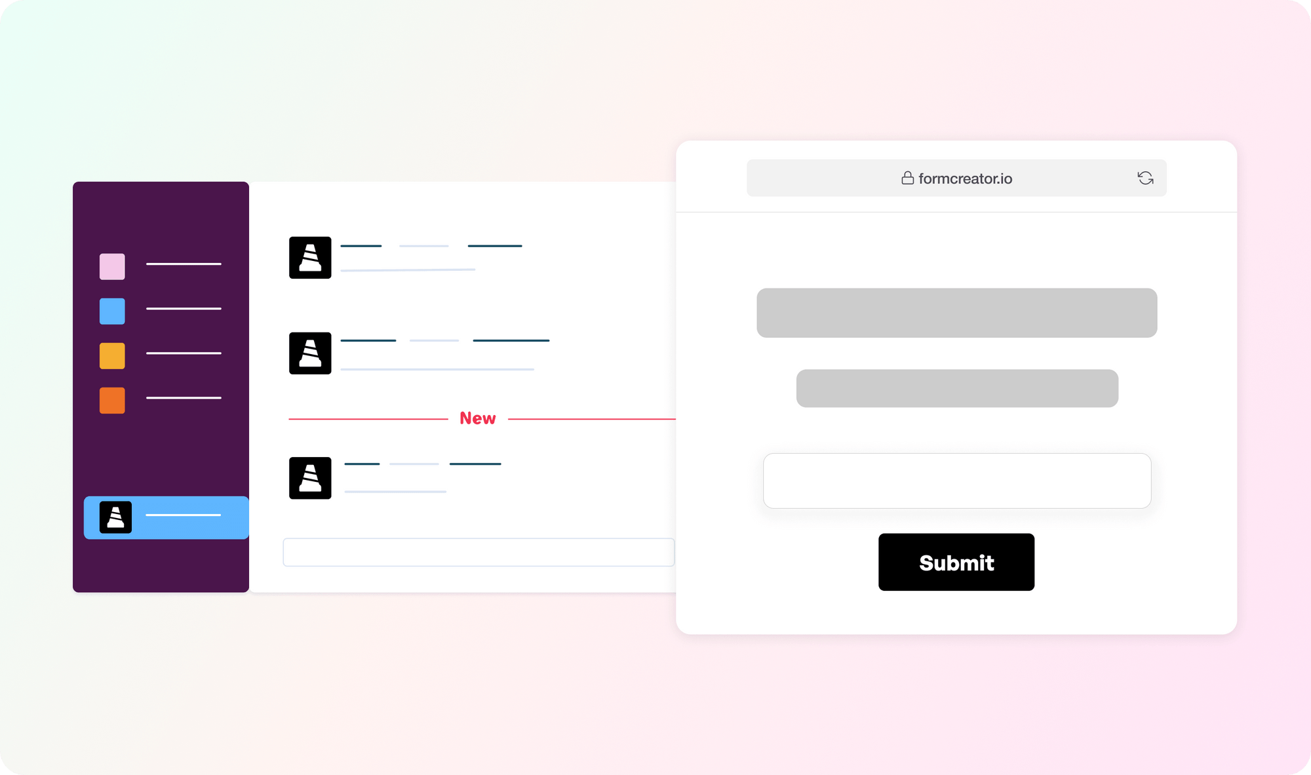Toggle the active sidebar item highlight
The width and height of the screenshot is (1311, 775).
click(166, 517)
